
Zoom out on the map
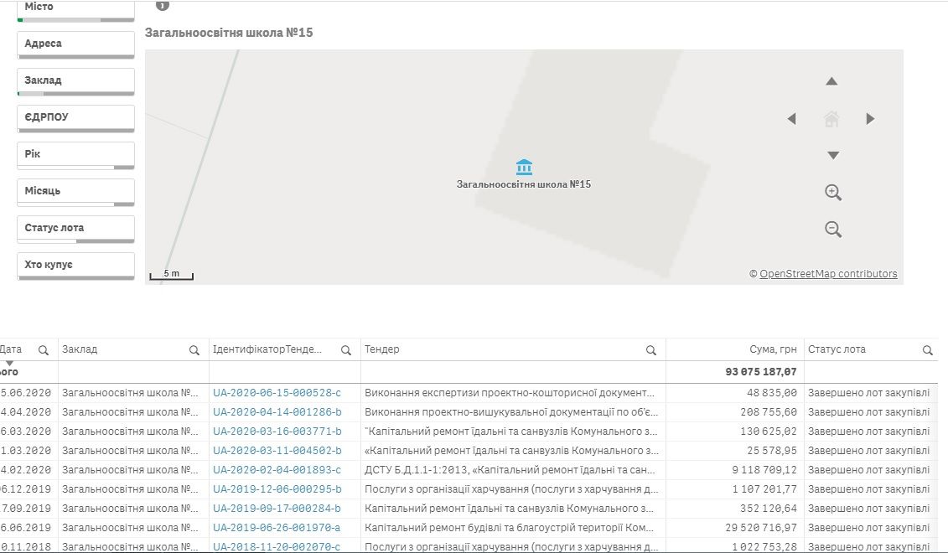click(832, 229)
